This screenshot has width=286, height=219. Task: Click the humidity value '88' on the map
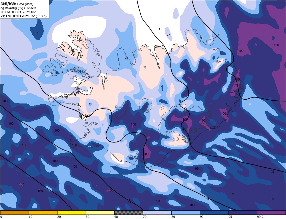coord(79,71)
